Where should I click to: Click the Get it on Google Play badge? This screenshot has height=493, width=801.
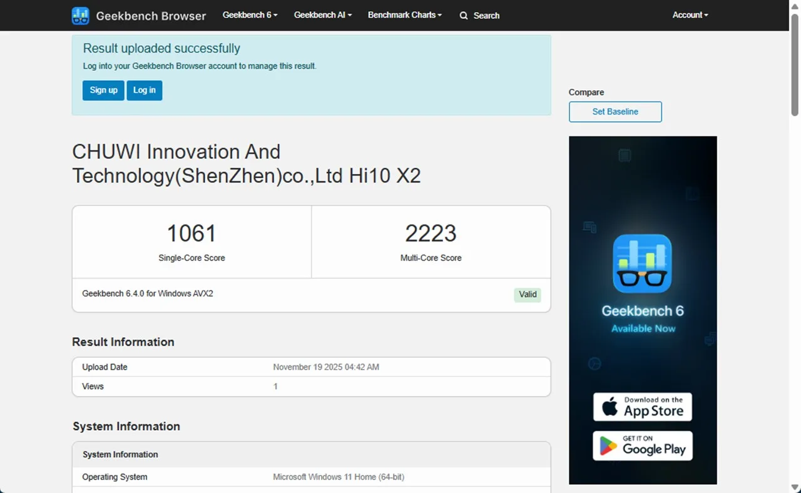tap(642, 445)
